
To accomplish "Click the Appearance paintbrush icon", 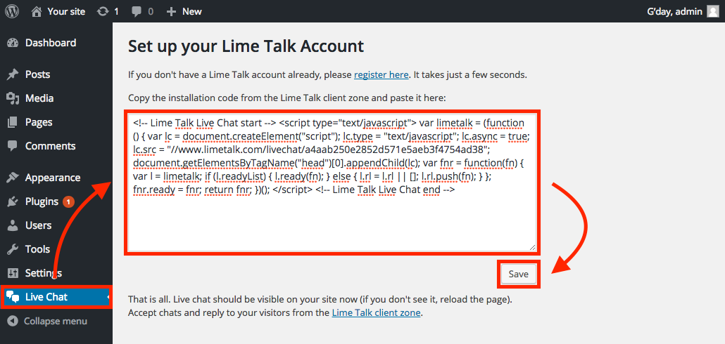I will coord(13,178).
